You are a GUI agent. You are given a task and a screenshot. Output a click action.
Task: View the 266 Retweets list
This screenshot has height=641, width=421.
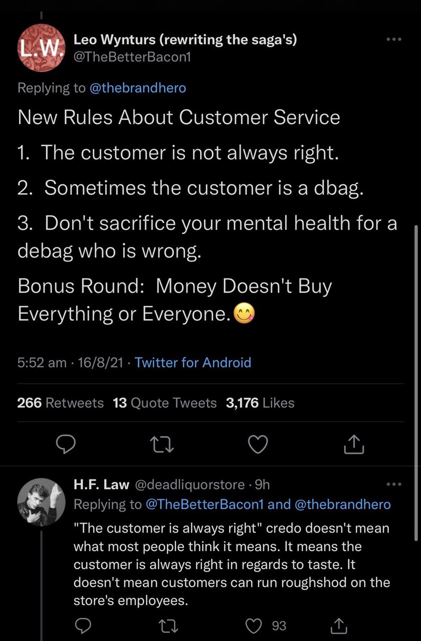tap(61, 403)
